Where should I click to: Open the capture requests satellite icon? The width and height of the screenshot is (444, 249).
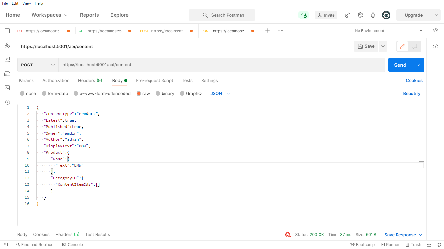click(347, 15)
